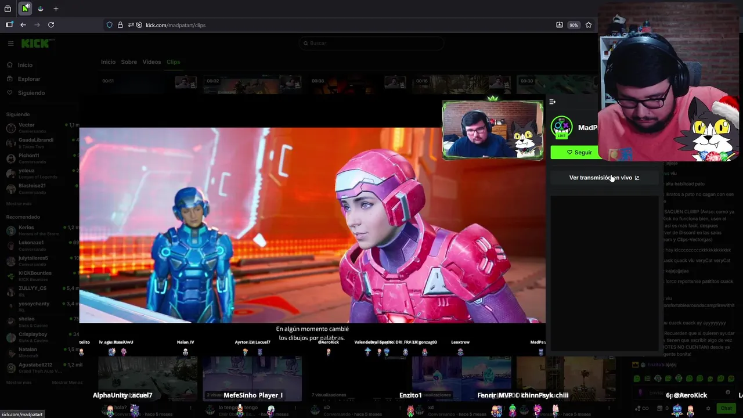Open recommended channel Crisplayboy
The width and height of the screenshot is (743, 418).
pos(42,337)
